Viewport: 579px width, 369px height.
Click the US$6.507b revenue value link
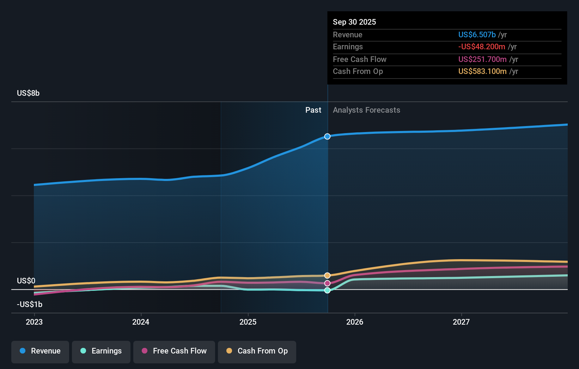tap(476, 35)
